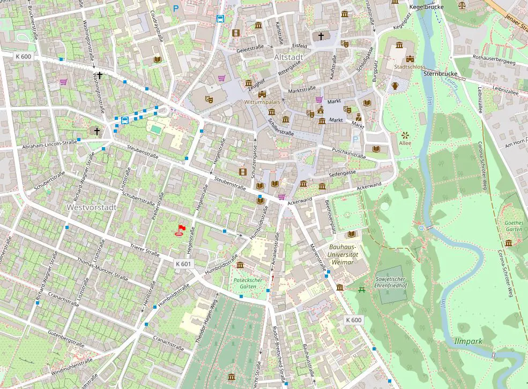
Task: Click the castle icon labeled Stadtschloss
Action: [410, 59]
